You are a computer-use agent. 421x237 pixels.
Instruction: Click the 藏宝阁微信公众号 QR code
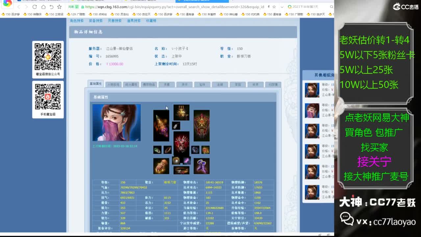pyautogui.click(x=48, y=56)
